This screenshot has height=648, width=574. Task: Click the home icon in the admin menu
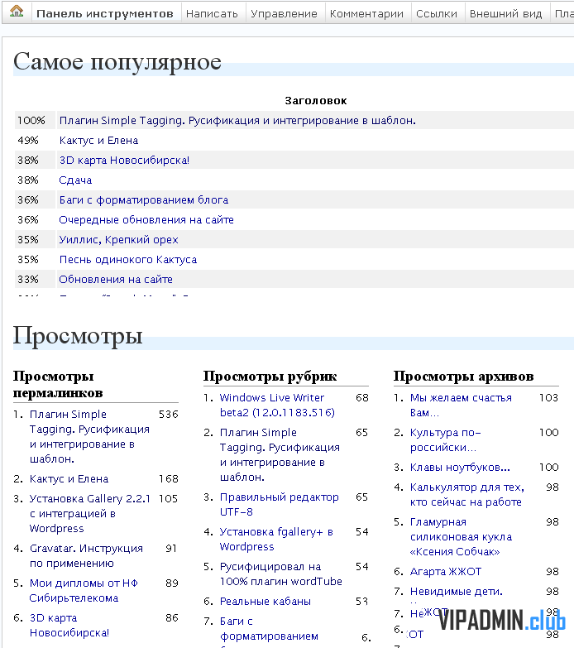click(17, 12)
